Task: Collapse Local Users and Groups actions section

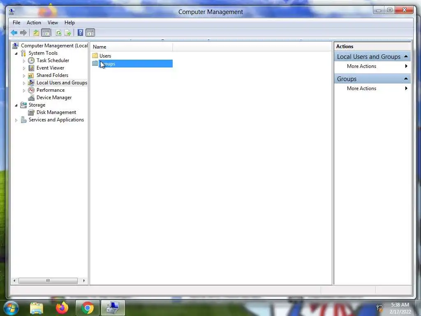Action: 406,56
